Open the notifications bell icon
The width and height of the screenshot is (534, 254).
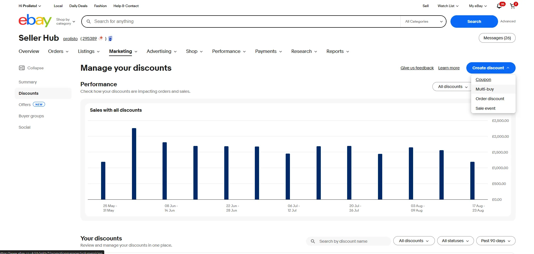pyautogui.click(x=499, y=6)
